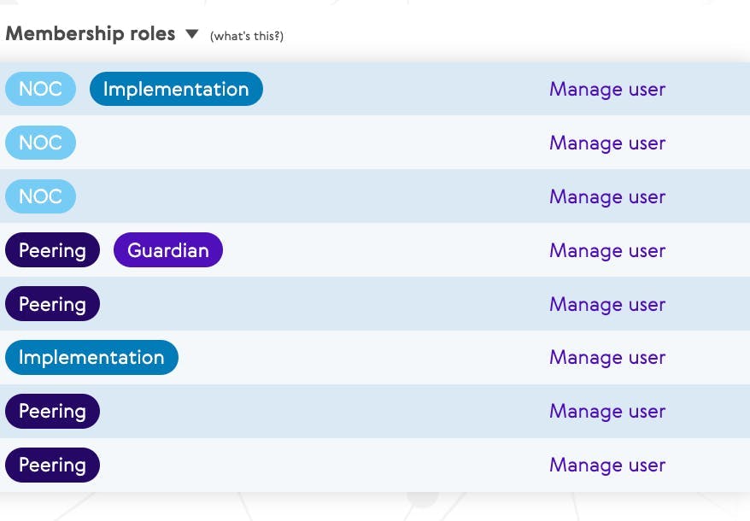Open Manage user for standalone Implementation row
Image resolution: width=750 pixels, height=521 pixels.
(607, 357)
